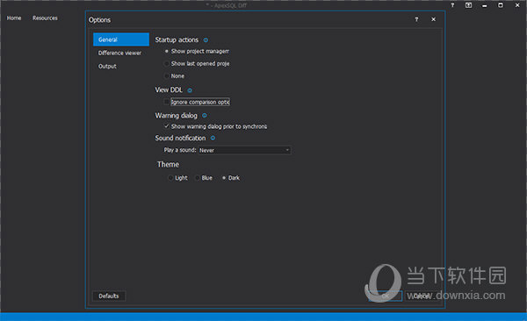Viewport: 527px width, 321px height.
Task: Click the Cancel button
Action: (x=421, y=296)
